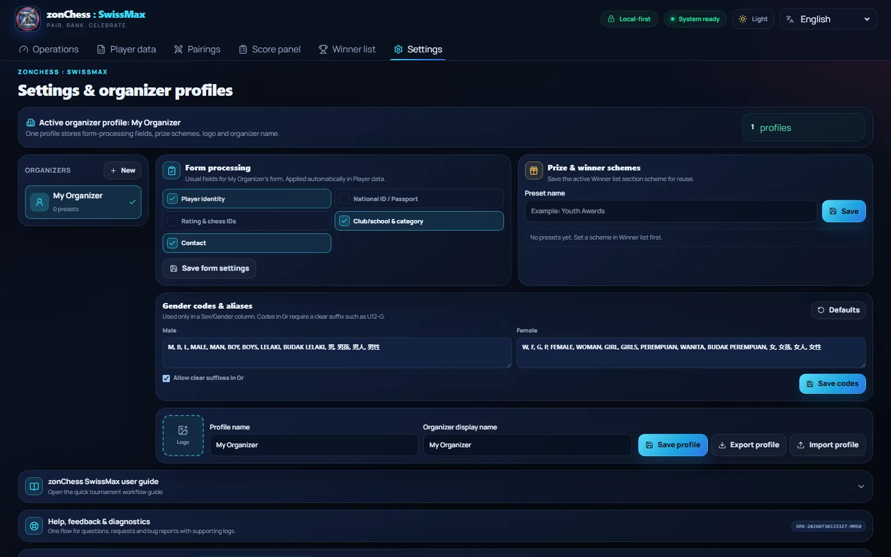Image resolution: width=891 pixels, height=557 pixels.
Task: Go to the Pairings tab
Action: pyautogui.click(x=197, y=50)
